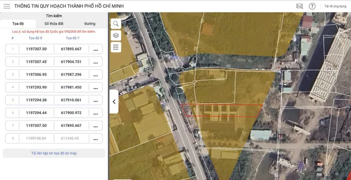The width and height of the screenshot is (351, 180).
Task: Click the red outlined parcel on map
Action: click(x=222, y=111)
